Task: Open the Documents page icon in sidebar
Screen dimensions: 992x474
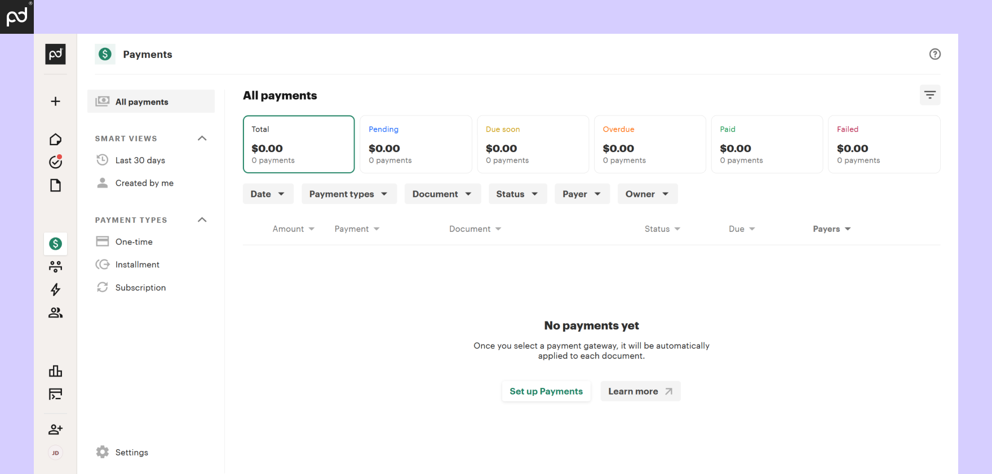Action: click(55, 185)
